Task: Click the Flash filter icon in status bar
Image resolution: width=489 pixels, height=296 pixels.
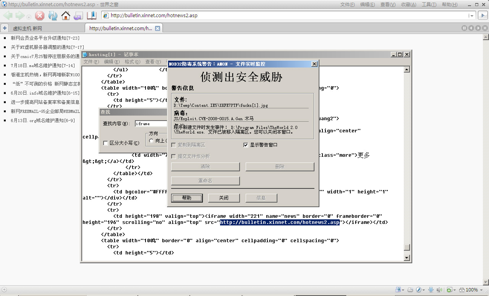Action: [x=419, y=290]
